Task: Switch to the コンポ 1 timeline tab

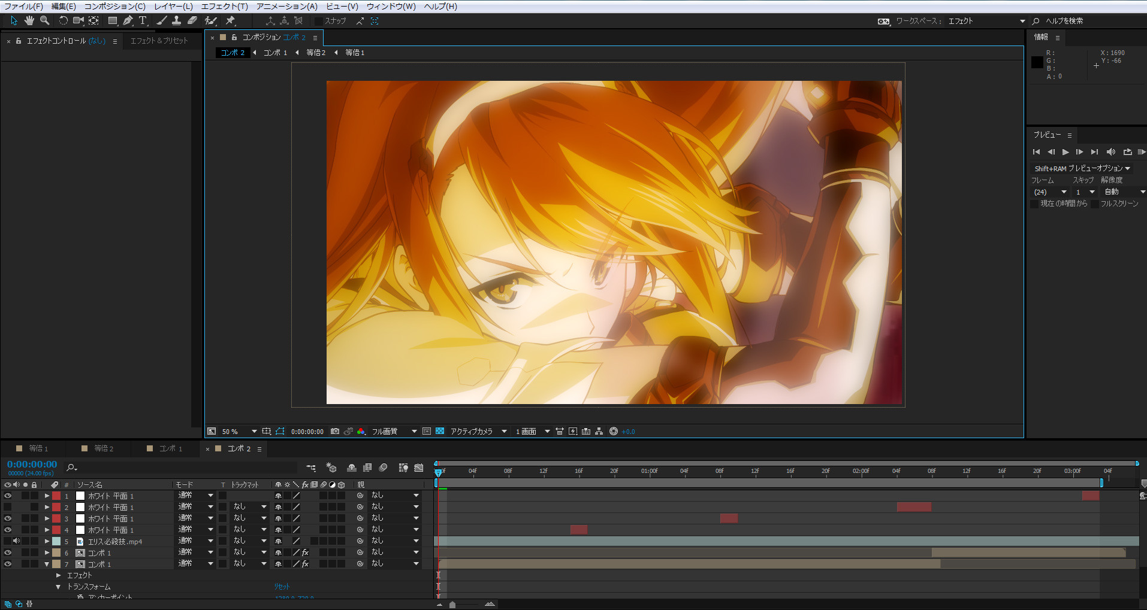Action: [x=170, y=448]
